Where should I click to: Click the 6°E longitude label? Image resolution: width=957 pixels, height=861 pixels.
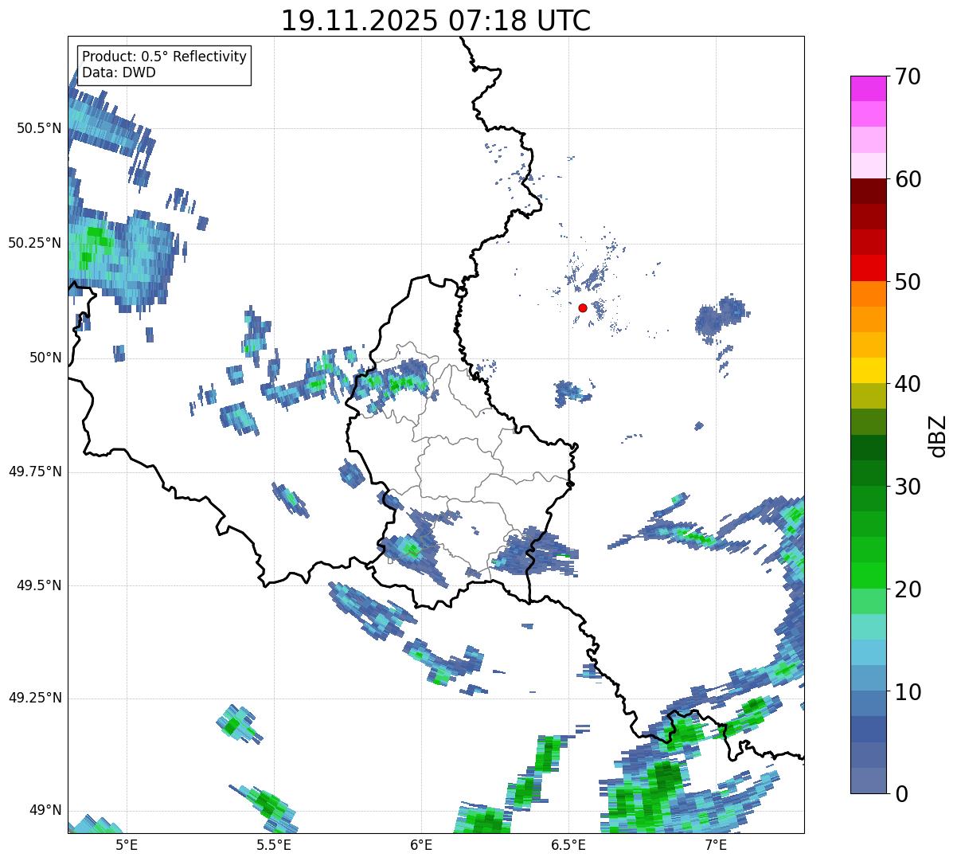point(421,844)
